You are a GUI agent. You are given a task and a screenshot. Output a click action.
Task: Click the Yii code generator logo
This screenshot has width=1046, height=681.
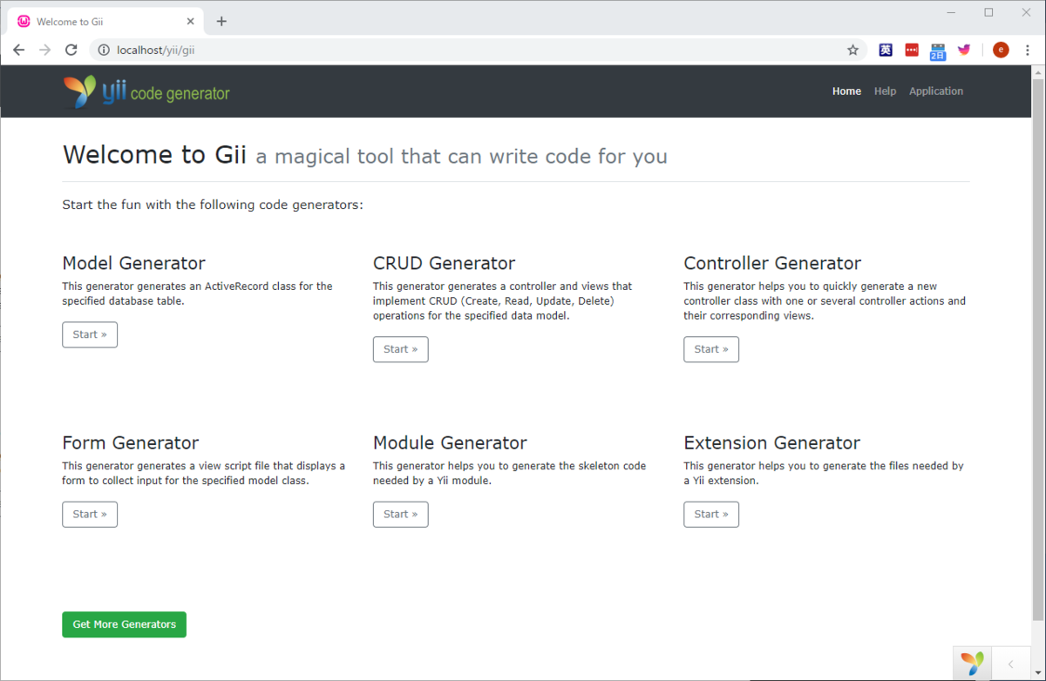pos(146,91)
